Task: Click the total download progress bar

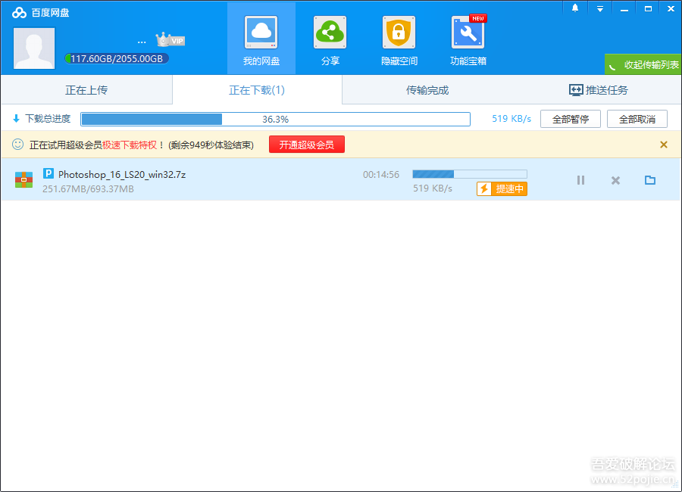Action: [x=275, y=119]
